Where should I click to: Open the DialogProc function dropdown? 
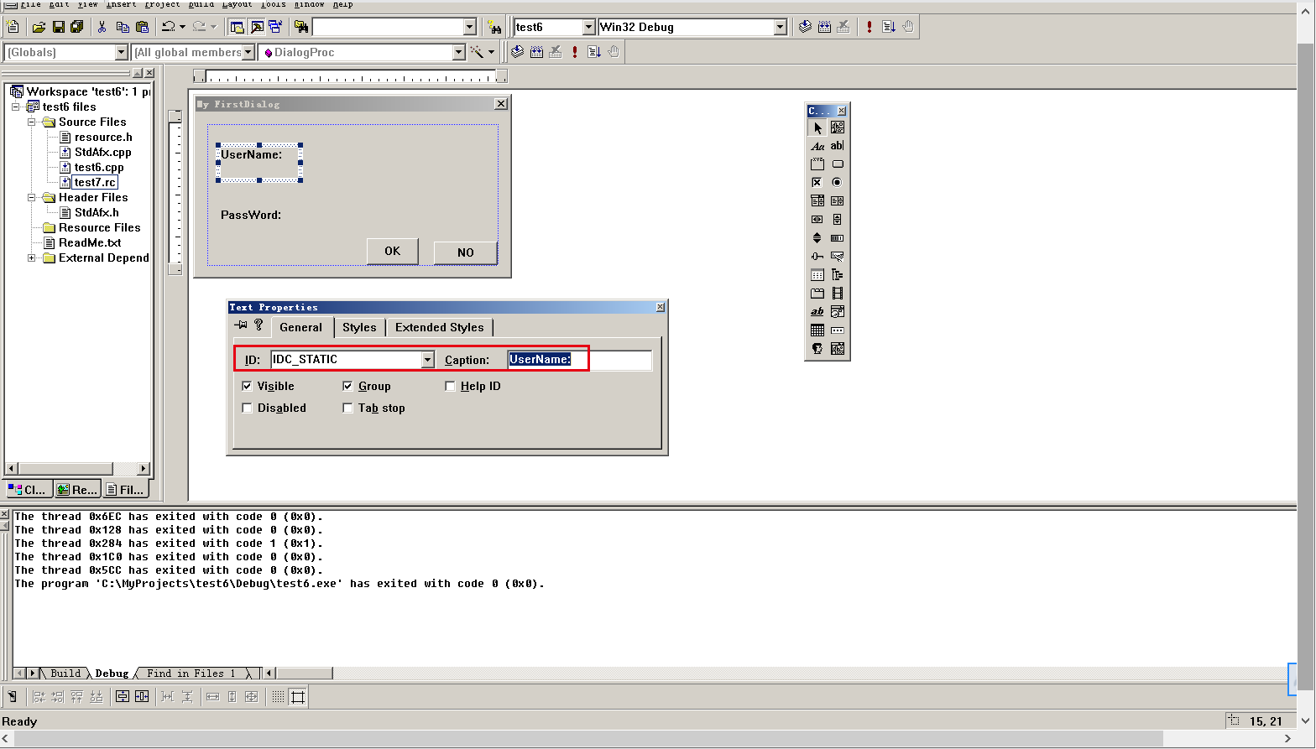coord(458,52)
